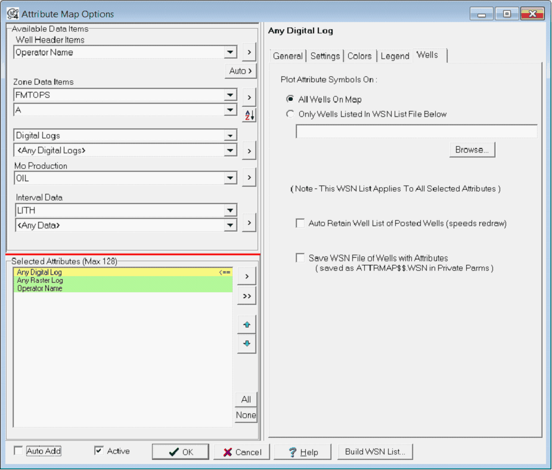Open the Legend tab
This screenshot has height=470, width=552.
395,56
